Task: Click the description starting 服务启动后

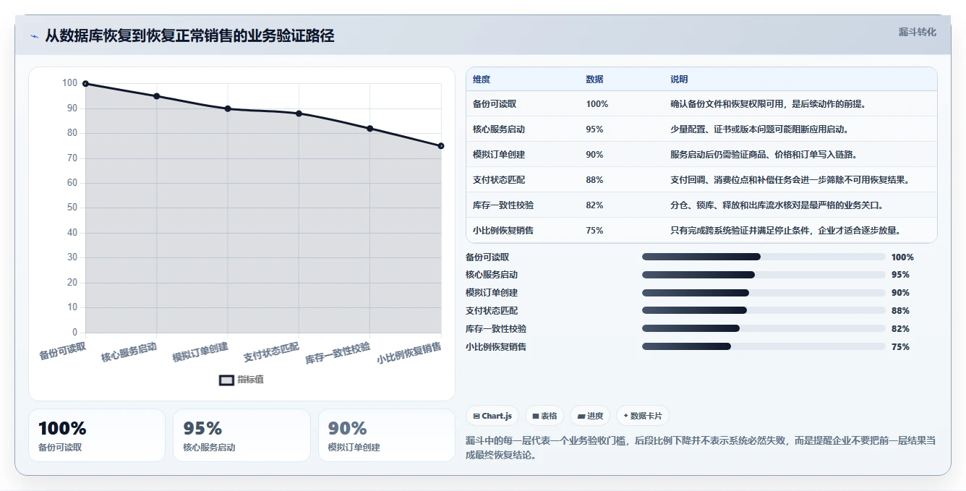Action: click(764, 155)
